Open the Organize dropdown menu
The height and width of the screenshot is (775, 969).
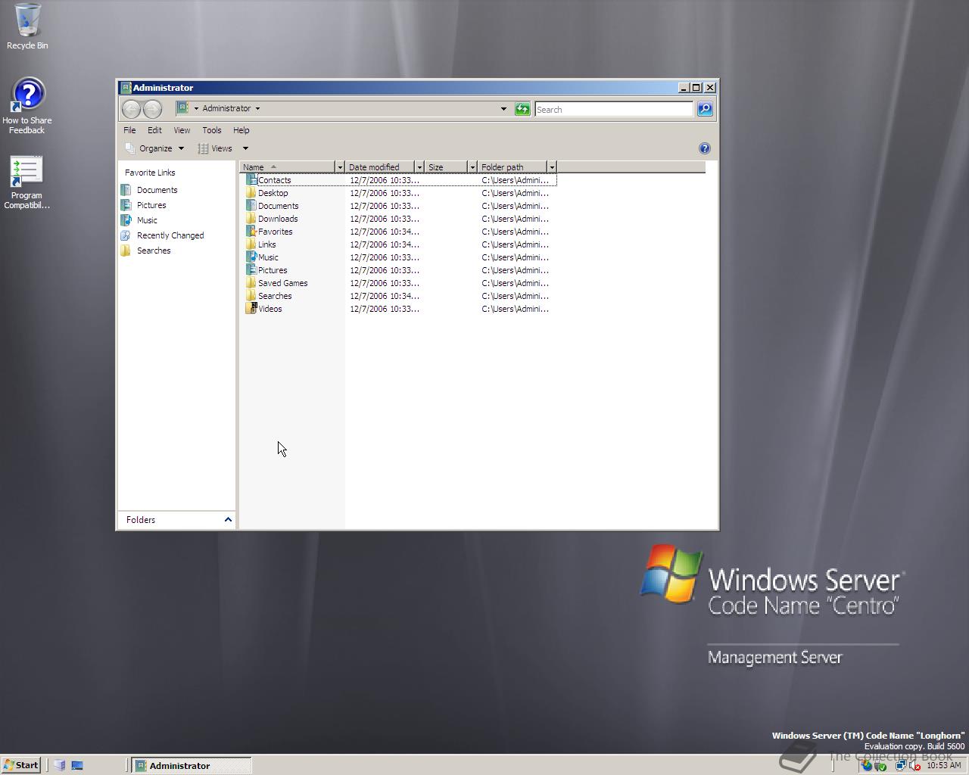pos(154,148)
